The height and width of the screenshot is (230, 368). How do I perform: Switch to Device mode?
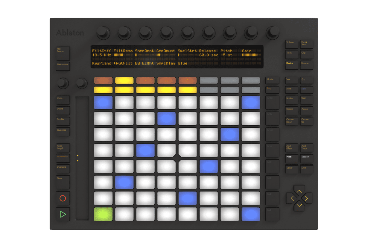(292, 65)
